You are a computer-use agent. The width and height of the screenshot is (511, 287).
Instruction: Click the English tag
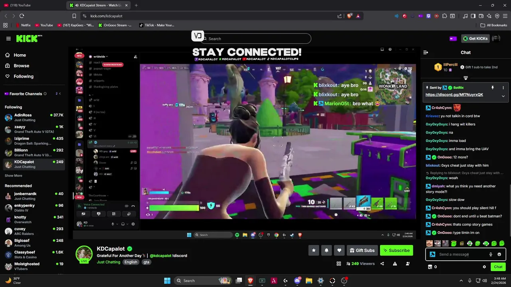[x=131, y=262]
